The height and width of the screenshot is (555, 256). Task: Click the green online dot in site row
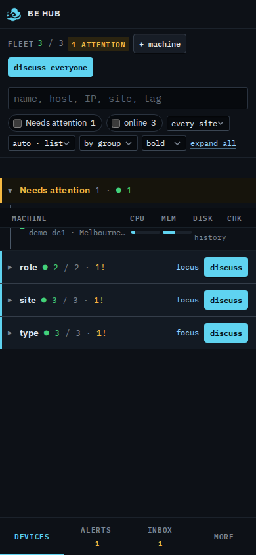[44, 300]
